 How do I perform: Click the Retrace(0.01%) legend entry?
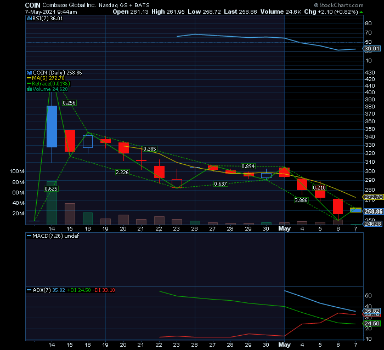(x=48, y=84)
